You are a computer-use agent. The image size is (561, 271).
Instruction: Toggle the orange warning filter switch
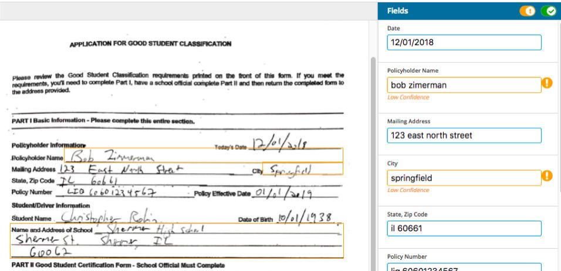(x=528, y=11)
